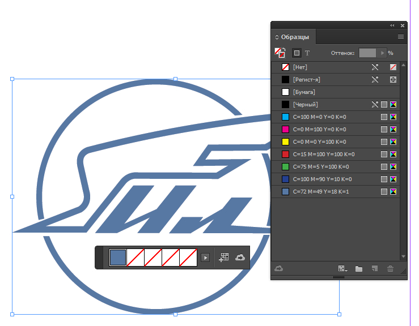Click CMYK mode icon in C=100 M=90 row
Screen dimensions: 419x326
click(393, 179)
